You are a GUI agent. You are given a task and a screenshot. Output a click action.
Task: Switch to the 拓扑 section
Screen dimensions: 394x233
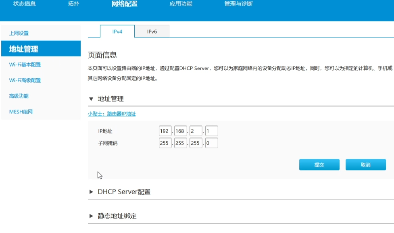(x=74, y=4)
